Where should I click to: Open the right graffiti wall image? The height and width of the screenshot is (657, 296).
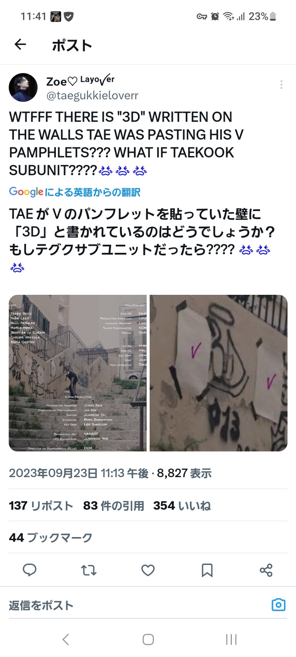218,373
